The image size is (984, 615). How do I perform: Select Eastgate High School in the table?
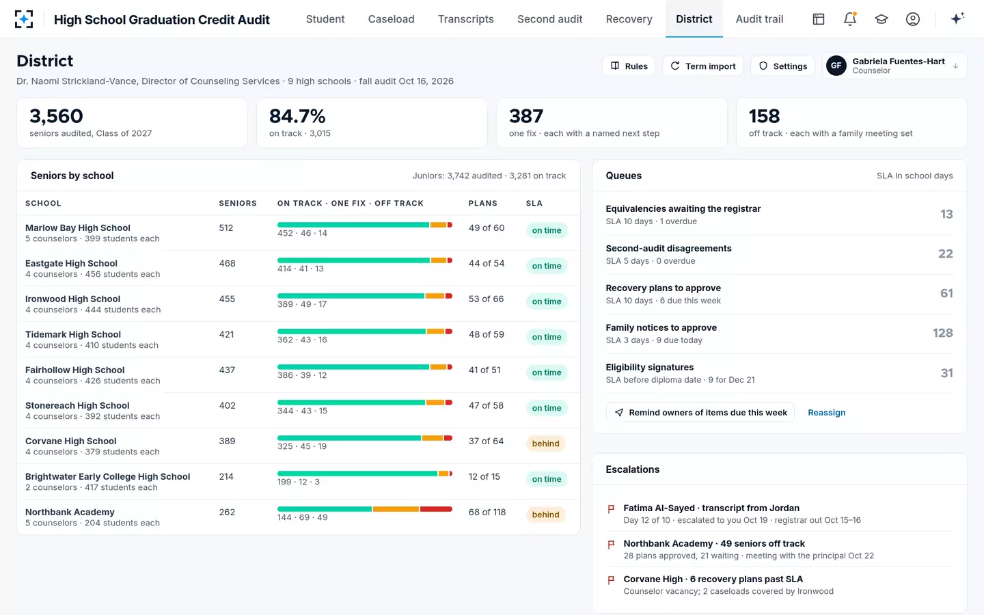tap(299, 269)
